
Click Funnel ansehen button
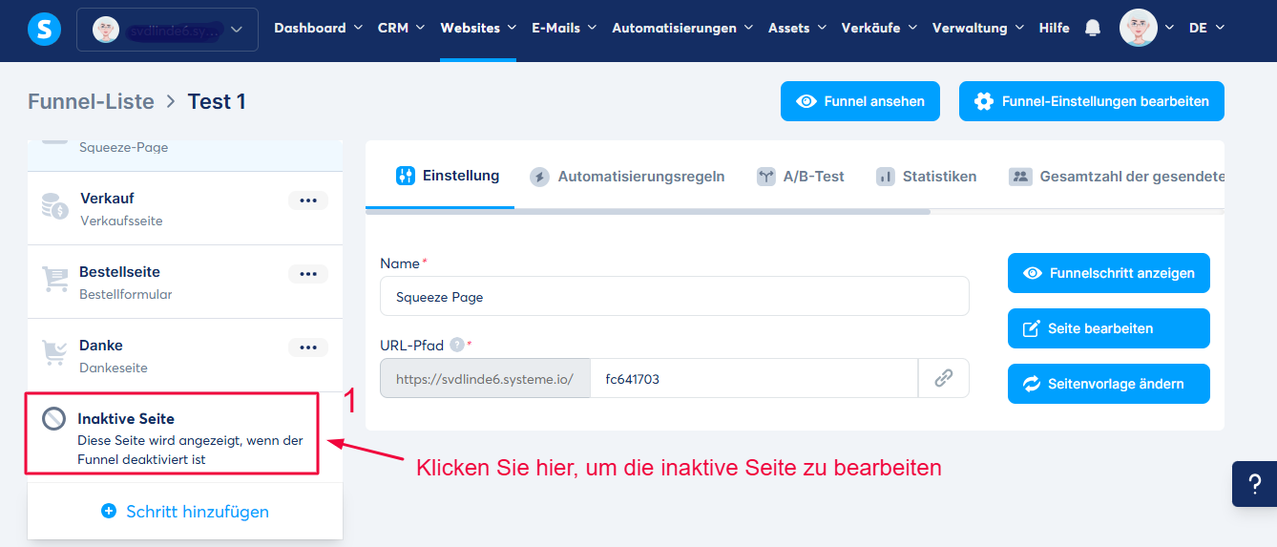click(860, 101)
